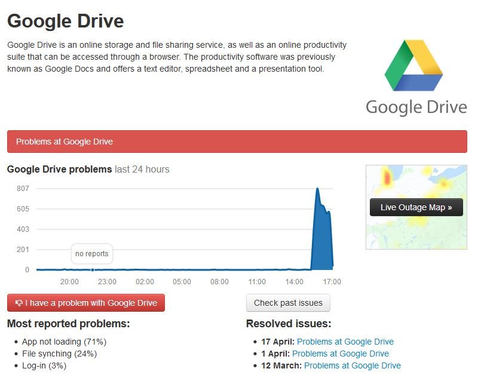Click the 807 value on chart y-axis
Screen dimensions: 481x381
(23, 189)
